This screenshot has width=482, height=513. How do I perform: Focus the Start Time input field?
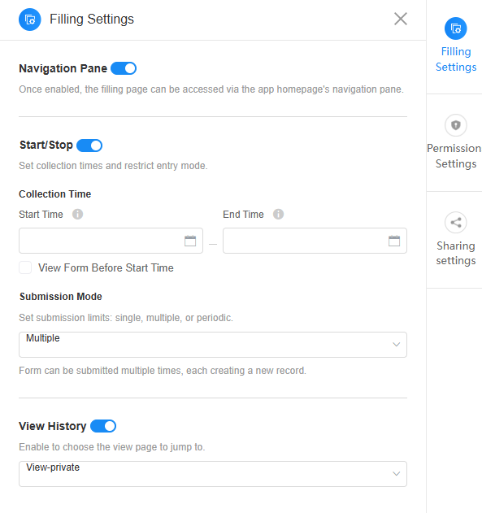[x=111, y=241]
